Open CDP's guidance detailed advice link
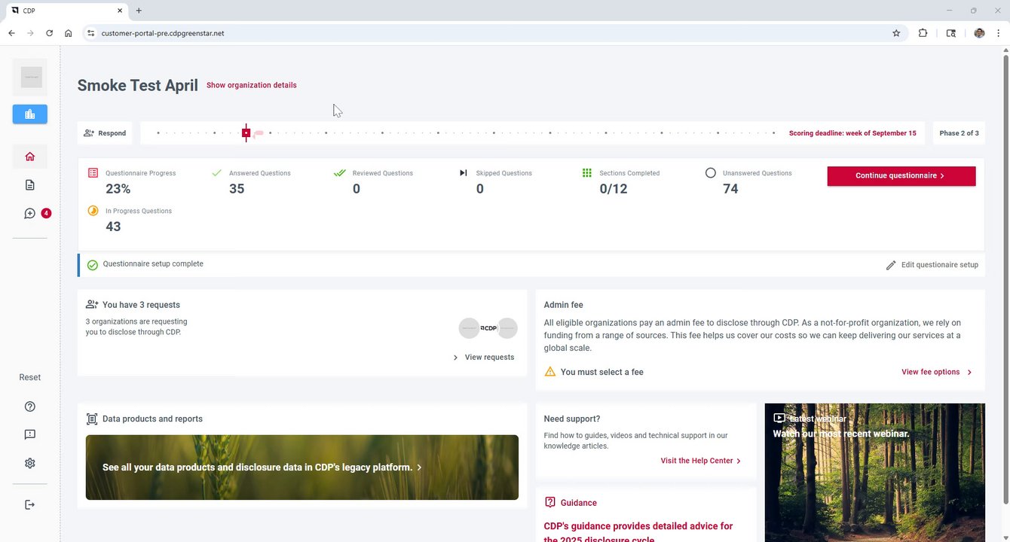Screen dimensions: 1010x542 click(x=638, y=532)
